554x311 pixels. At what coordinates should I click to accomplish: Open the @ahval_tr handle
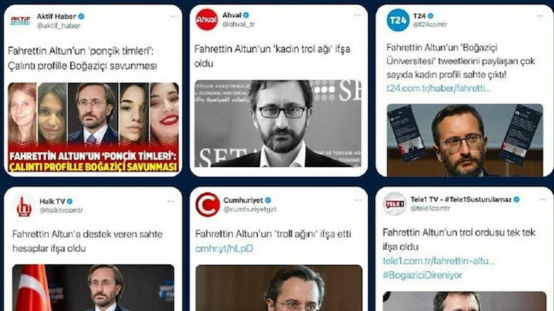click(x=238, y=25)
